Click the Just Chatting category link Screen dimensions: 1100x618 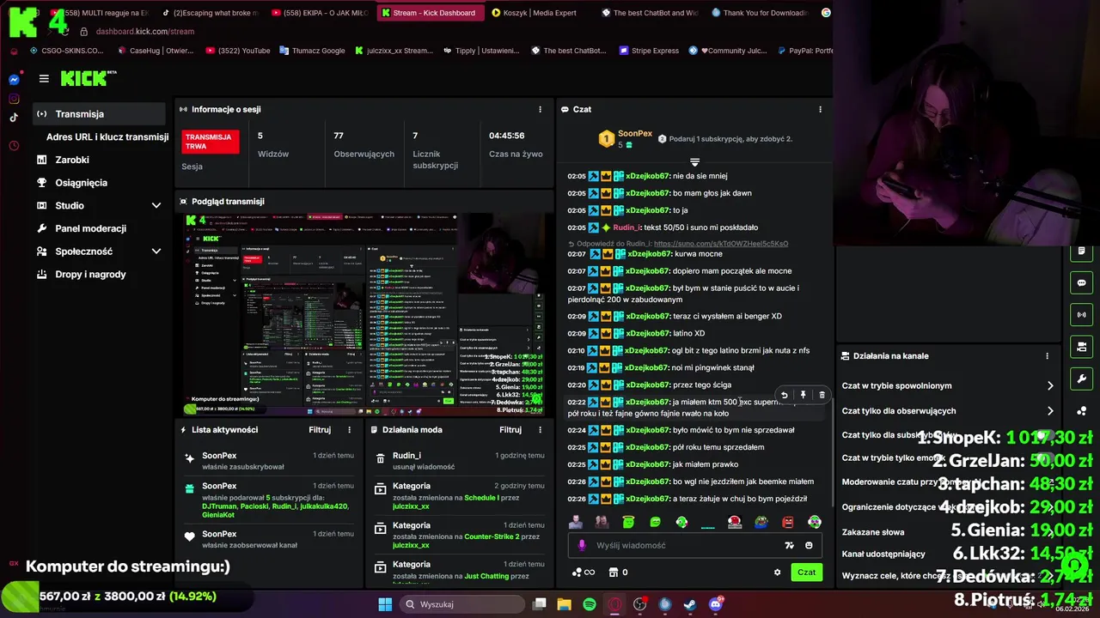click(486, 576)
